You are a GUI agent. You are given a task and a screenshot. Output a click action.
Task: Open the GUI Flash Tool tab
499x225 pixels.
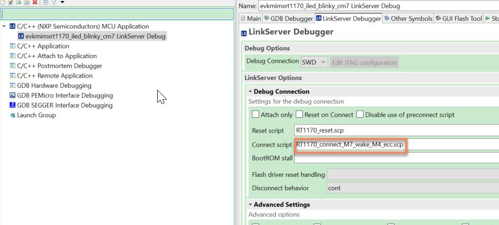pos(459,18)
